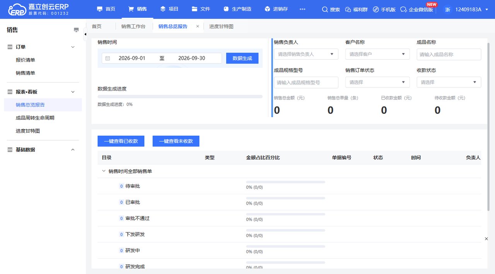Open 企业微信版 with NEW badge
495x274 pixels.
point(417,9)
